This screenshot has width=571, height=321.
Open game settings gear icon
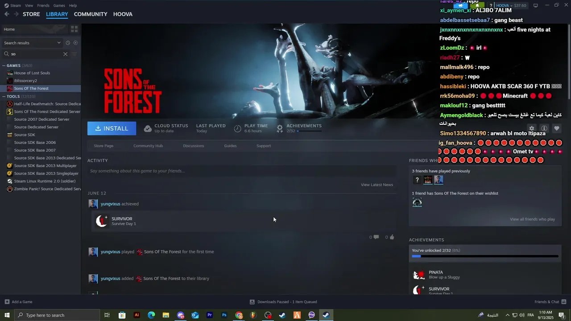pos(531,128)
